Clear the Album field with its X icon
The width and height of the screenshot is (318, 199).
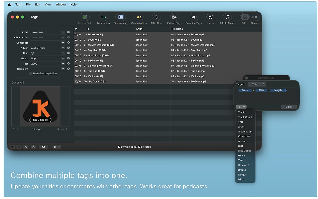[68, 48]
